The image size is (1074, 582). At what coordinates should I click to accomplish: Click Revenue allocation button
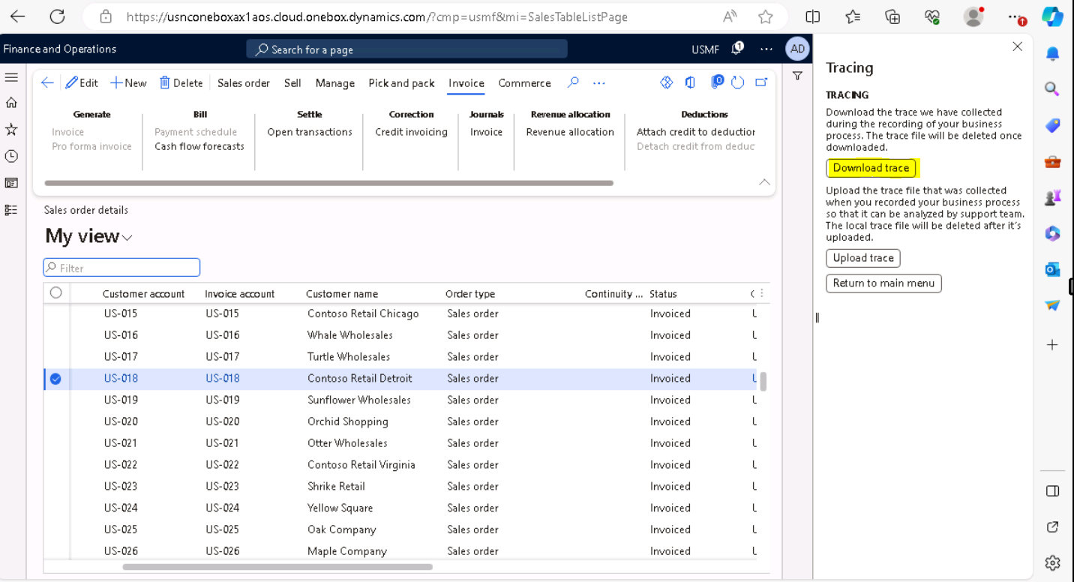tap(570, 132)
